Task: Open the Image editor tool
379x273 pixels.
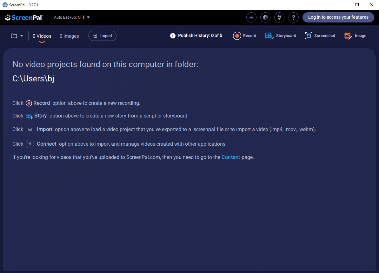Action: [x=355, y=36]
